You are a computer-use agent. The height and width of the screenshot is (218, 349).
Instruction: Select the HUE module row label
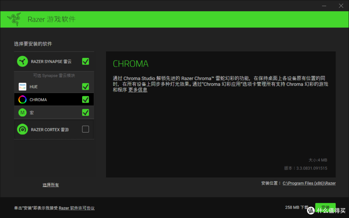click(x=34, y=87)
